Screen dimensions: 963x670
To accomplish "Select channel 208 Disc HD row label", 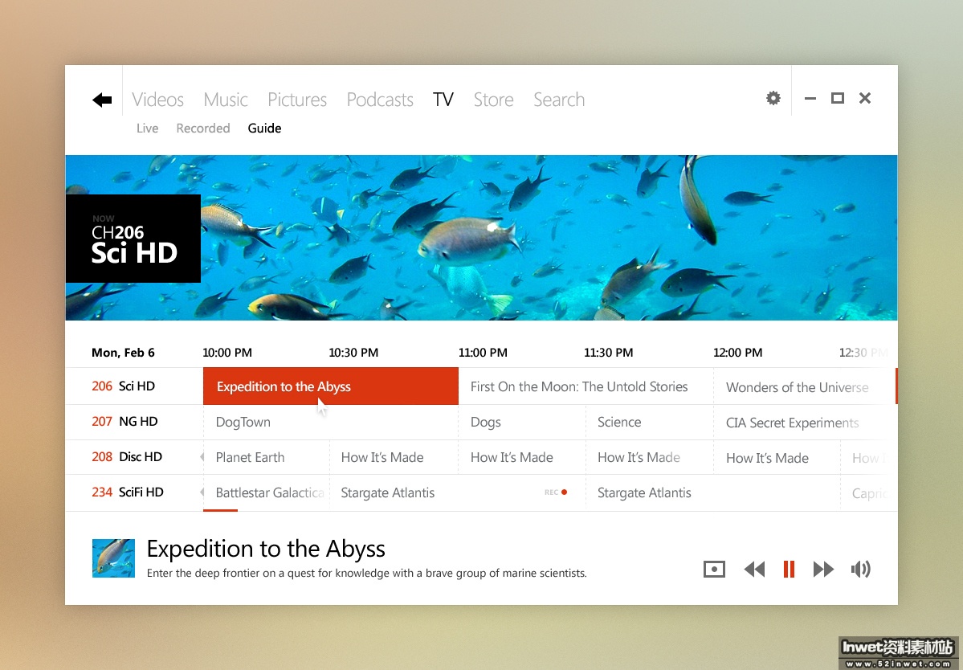I will (x=127, y=457).
